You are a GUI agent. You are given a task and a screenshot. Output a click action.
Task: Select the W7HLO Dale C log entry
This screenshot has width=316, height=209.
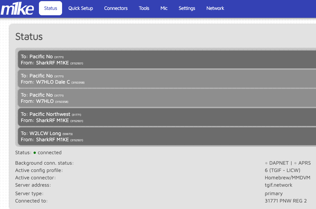point(166,79)
